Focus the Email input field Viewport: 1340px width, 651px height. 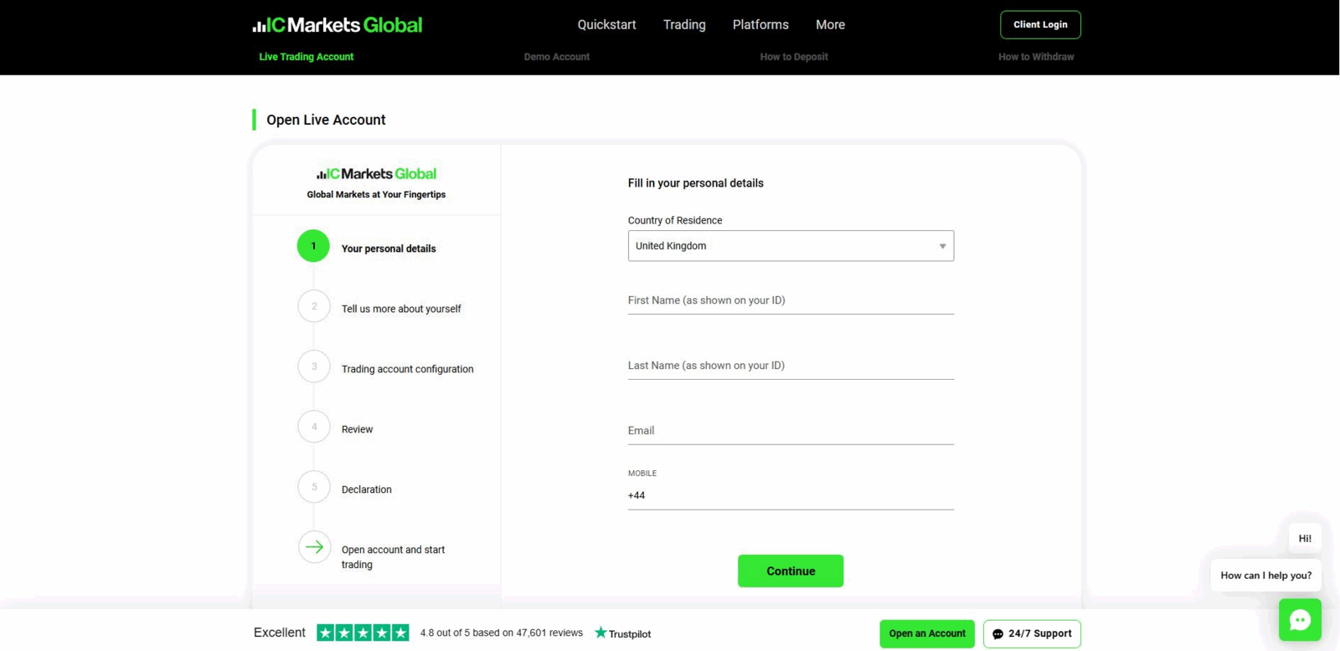(x=791, y=431)
